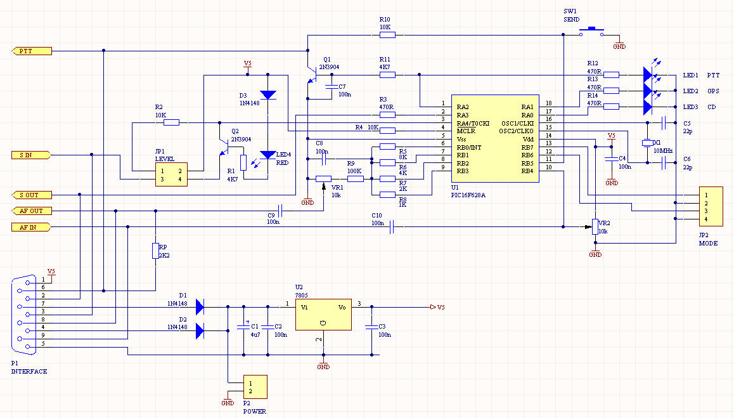The image size is (734, 418).
Task: Click the D3 1N4148 diode symbol
Action: pos(267,95)
